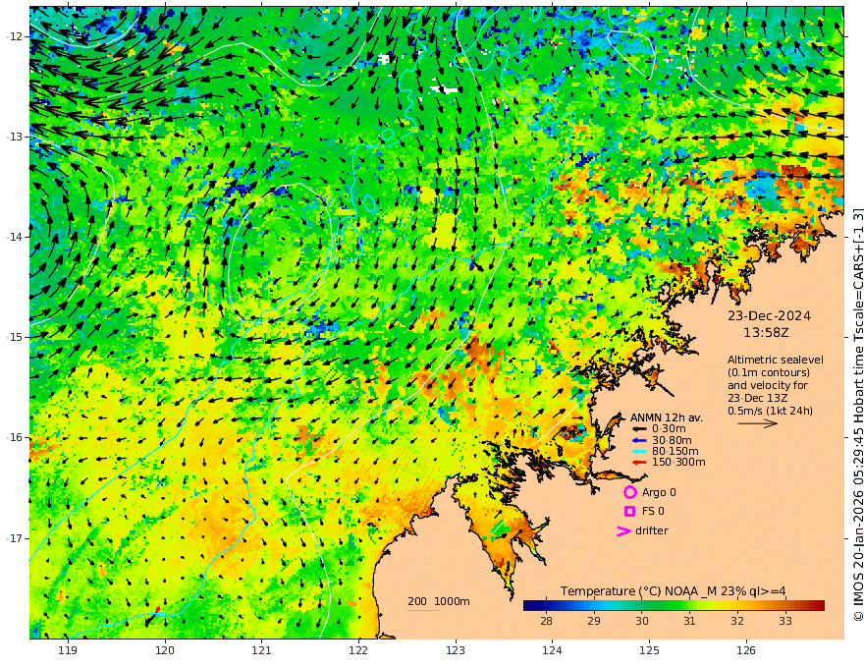Image resolution: width=864 pixels, height=668 pixels.
Task: Click the magenta FS square symbol
Action: point(629,512)
